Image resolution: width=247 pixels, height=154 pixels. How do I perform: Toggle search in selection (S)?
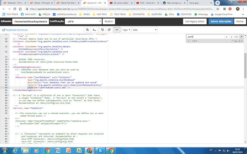coord(242,41)
